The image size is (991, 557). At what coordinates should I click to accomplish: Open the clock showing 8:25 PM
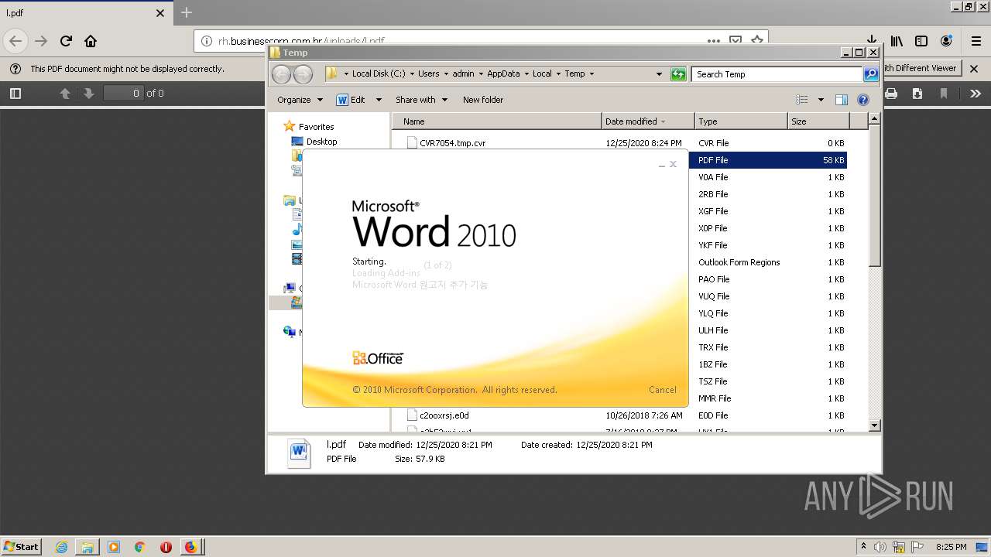click(x=951, y=547)
